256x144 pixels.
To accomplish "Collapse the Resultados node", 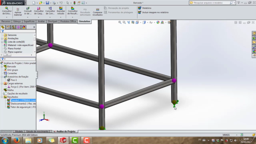I will pos(2,97).
